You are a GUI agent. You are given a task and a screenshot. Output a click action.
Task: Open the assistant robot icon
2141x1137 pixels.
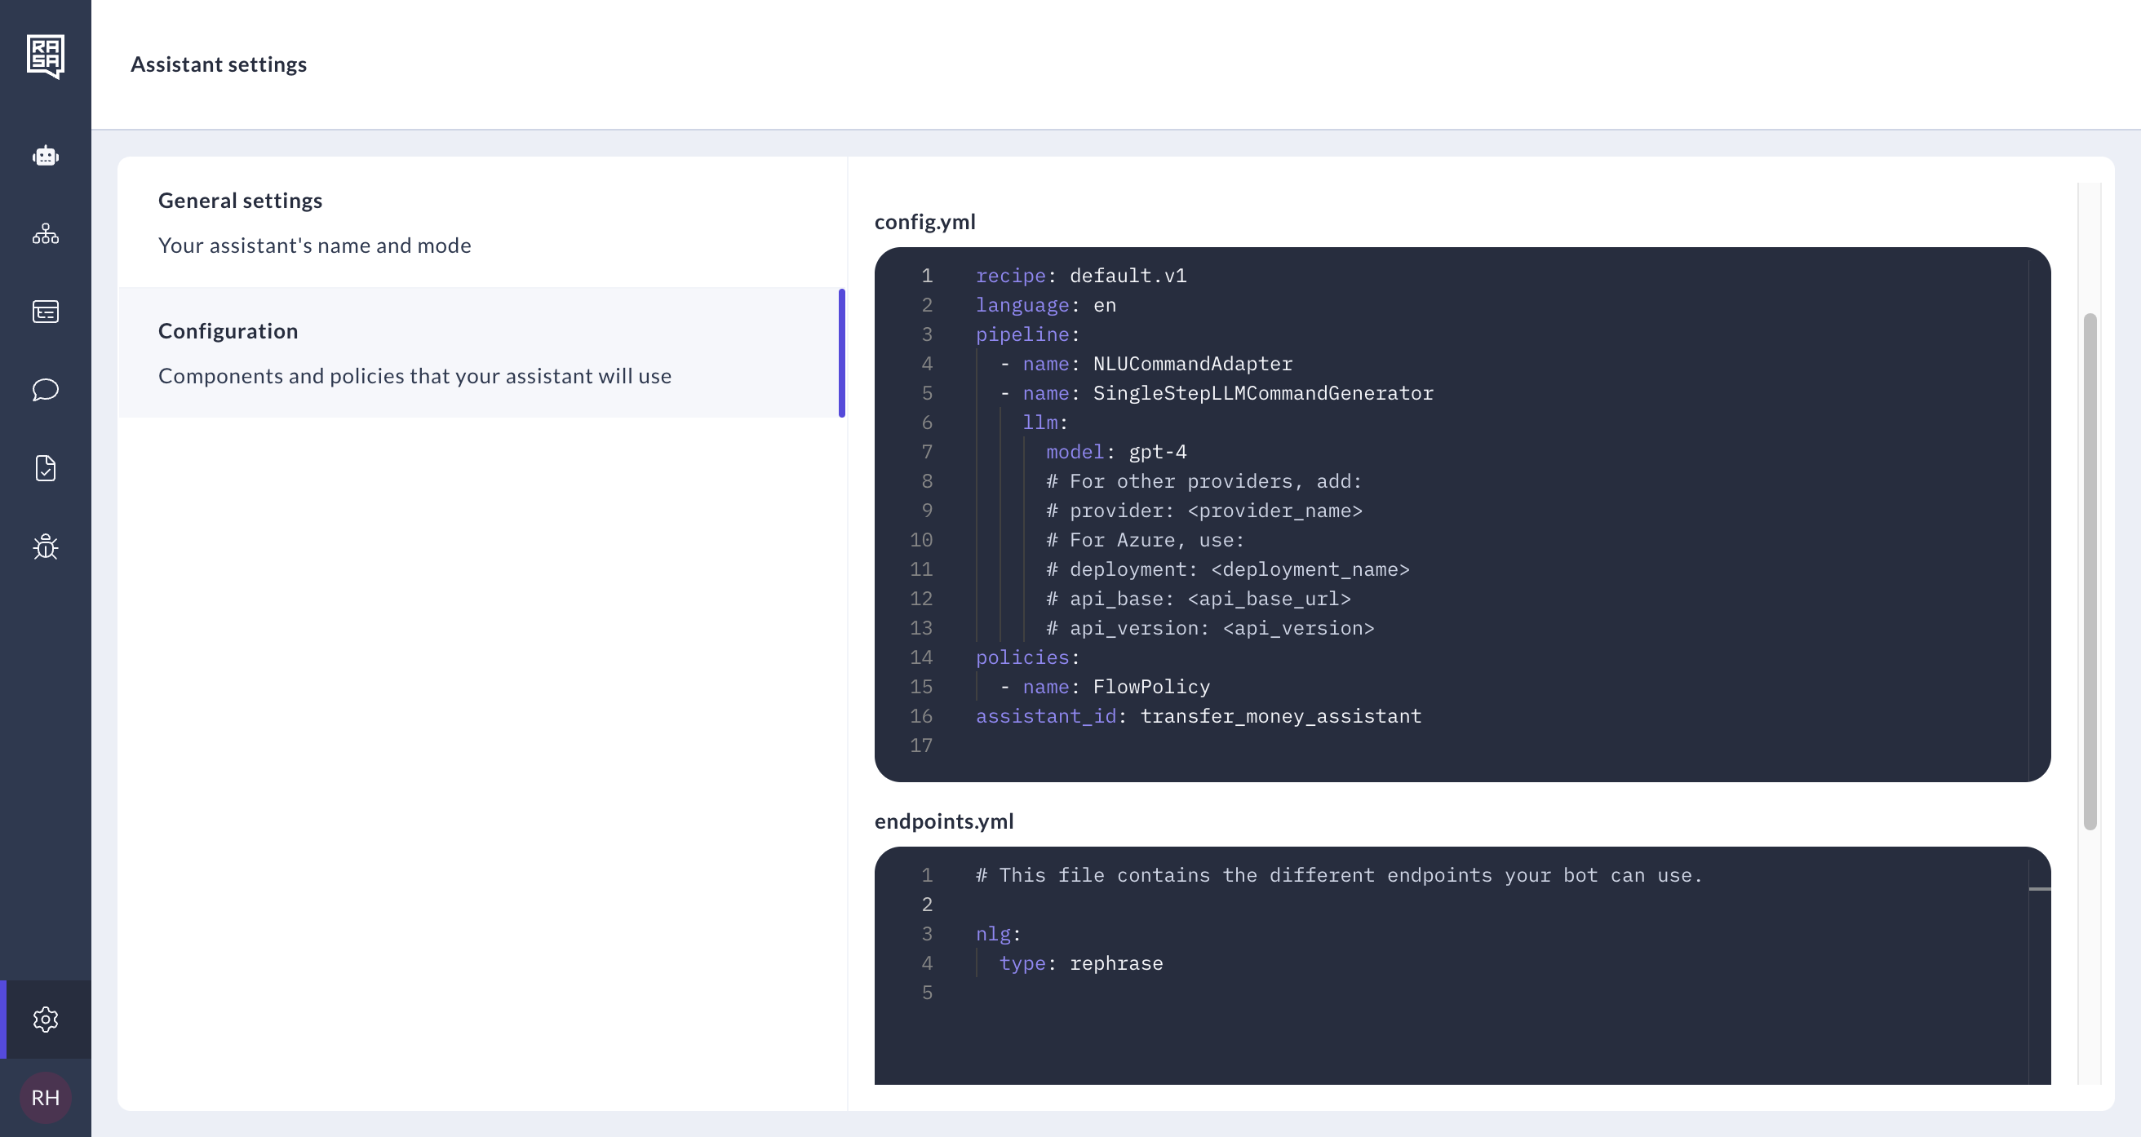pyautogui.click(x=45, y=156)
